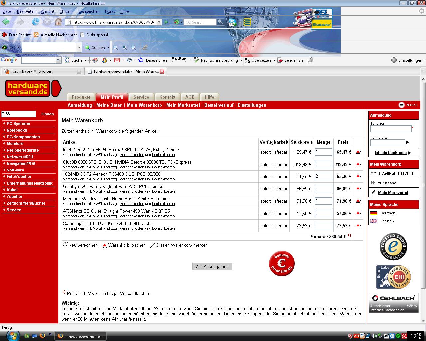
Task: Go back with the browser Back arrow
Action: pyautogui.click(x=6, y=22)
